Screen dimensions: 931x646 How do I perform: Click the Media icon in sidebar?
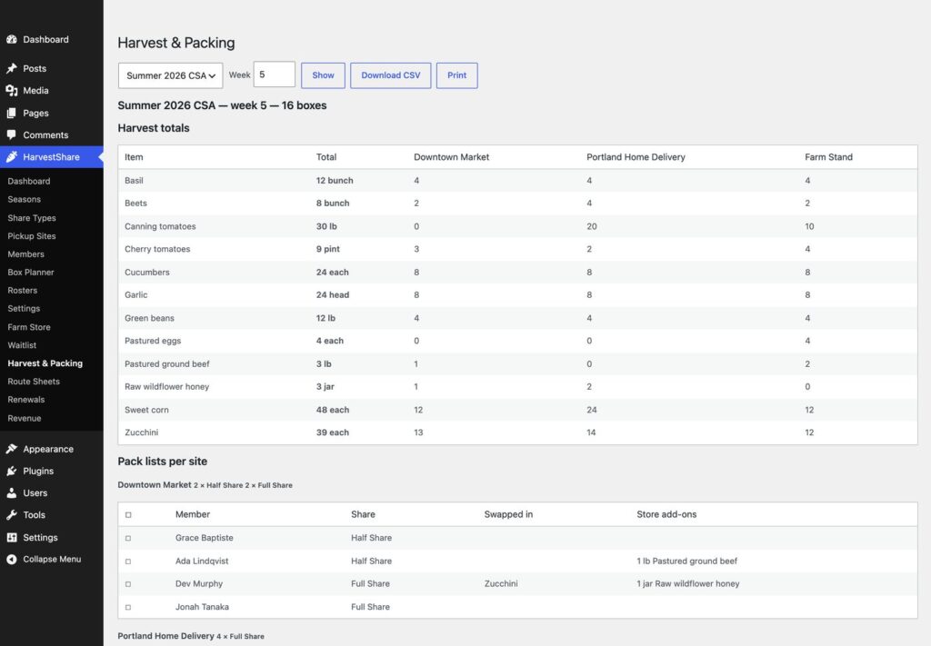tap(11, 90)
